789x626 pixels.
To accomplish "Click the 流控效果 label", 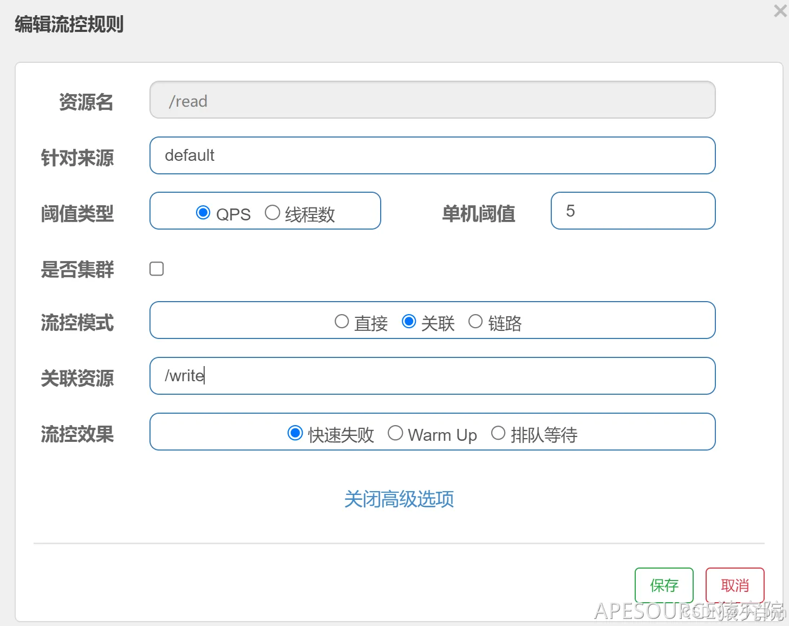I will pyautogui.click(x=77, y=434).
